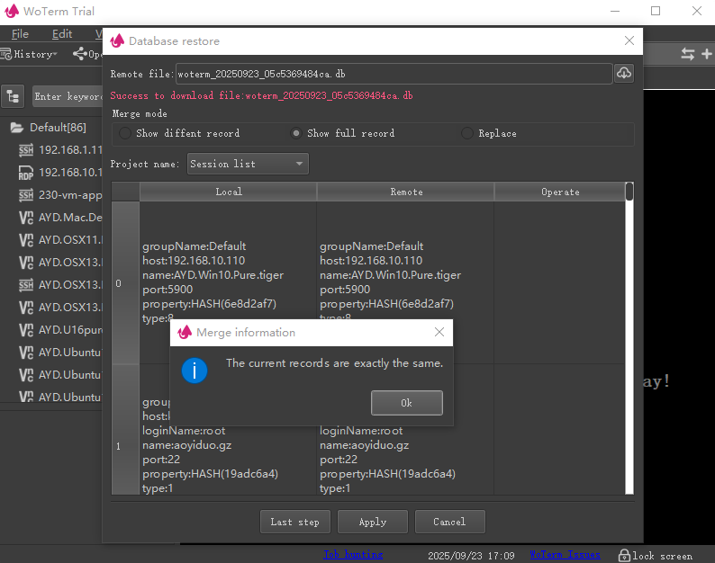Screen dimensions: 715x563
Task: Open the File menu
Action: (20, 34)
